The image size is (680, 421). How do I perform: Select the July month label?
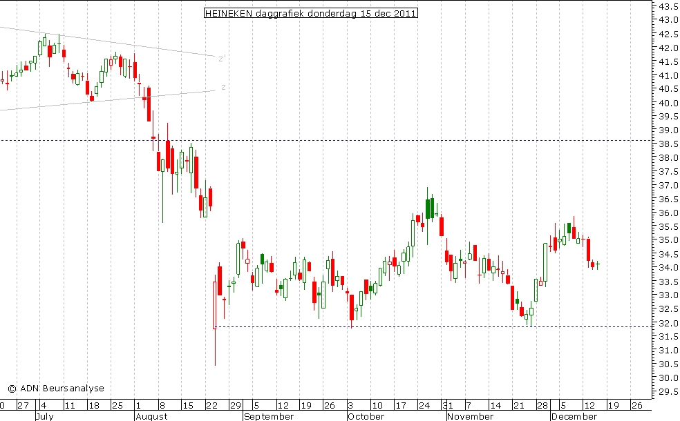45,416
